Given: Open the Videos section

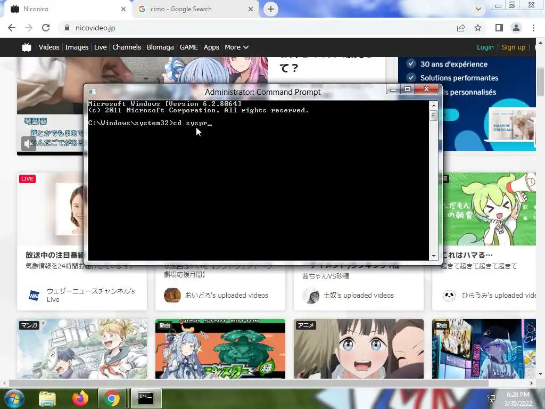Looking at the screenshot, I should 49,47.
